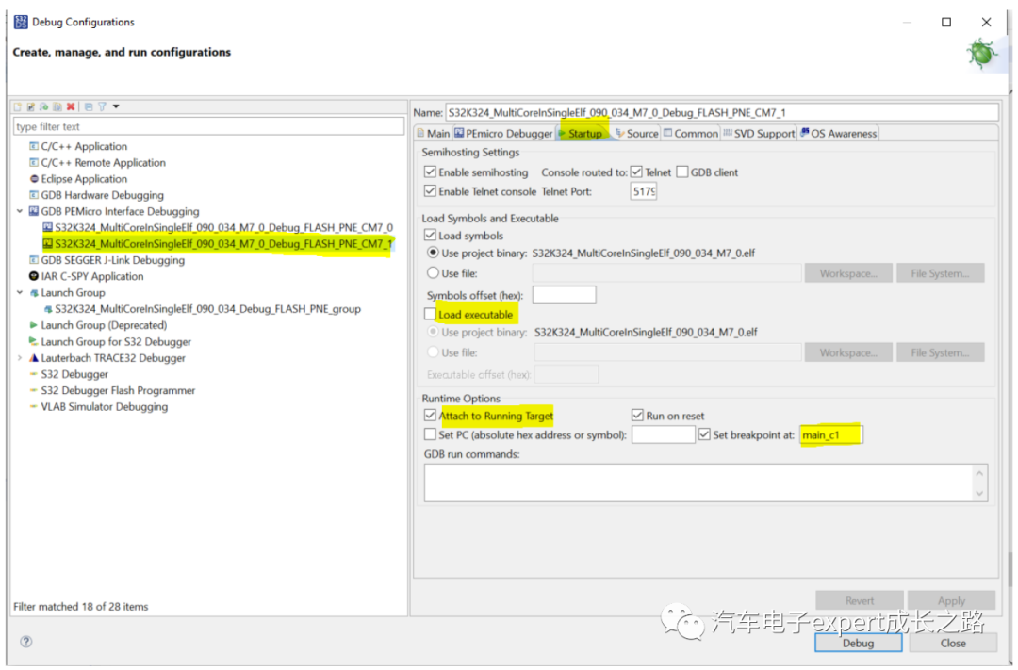Click the Debug button
Image resolution: width=1018 pixels, height=670 pixels.
pos(859,643)
